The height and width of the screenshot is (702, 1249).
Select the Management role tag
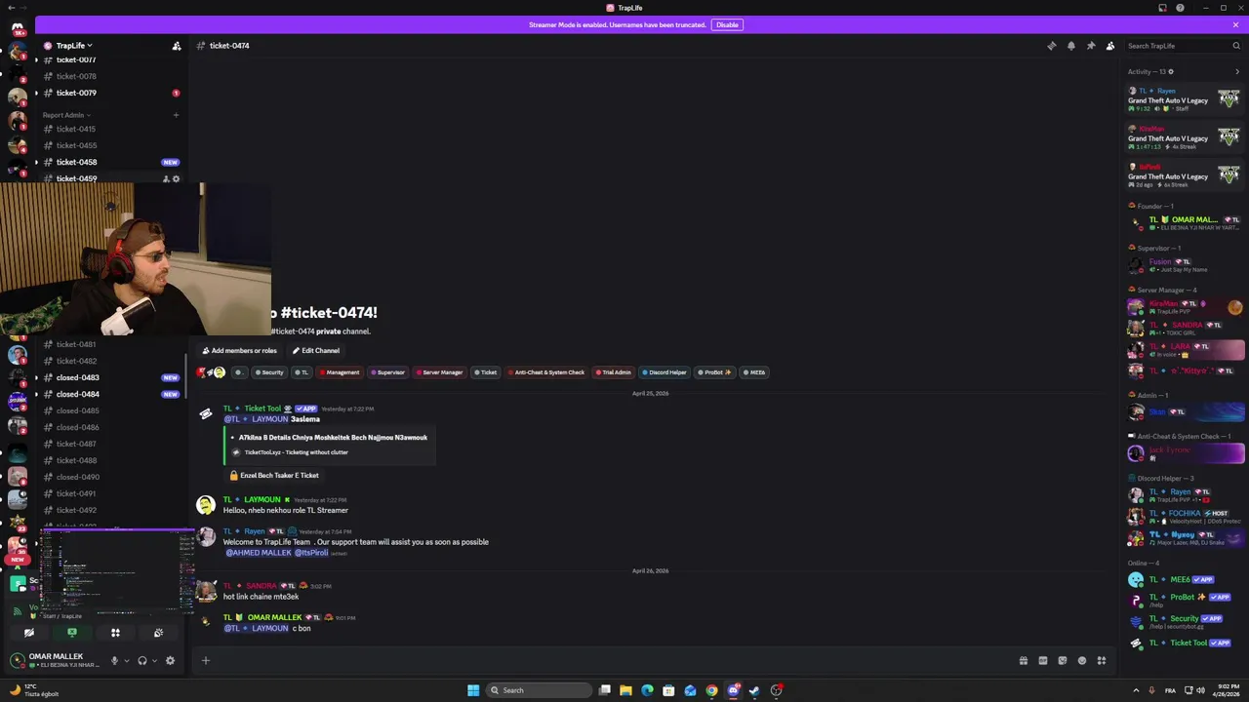point(339,372)
